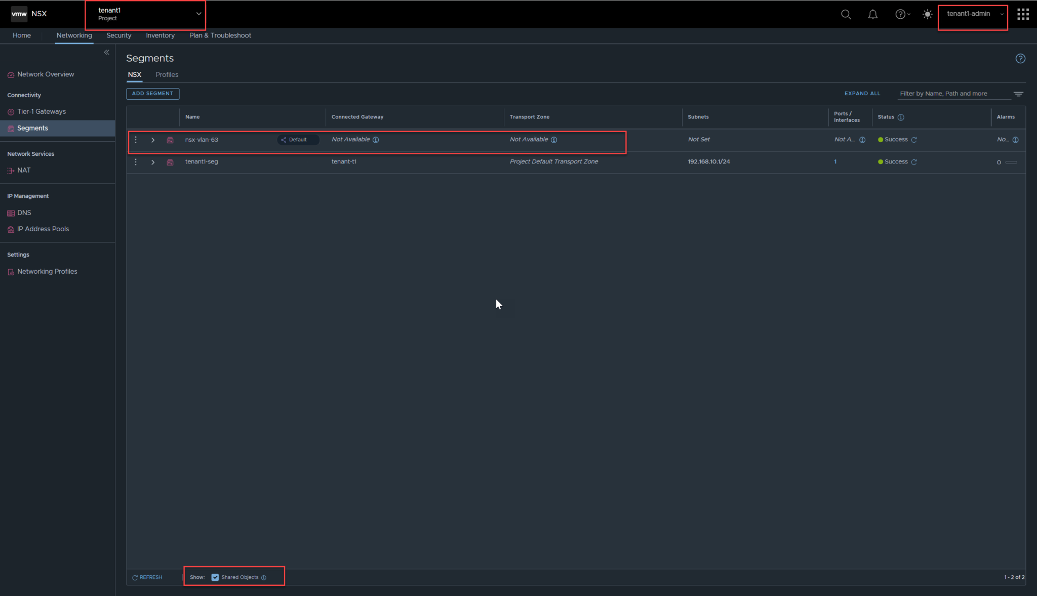Click the Default shared badge on nsx-vlan-63

click(298, 140)
